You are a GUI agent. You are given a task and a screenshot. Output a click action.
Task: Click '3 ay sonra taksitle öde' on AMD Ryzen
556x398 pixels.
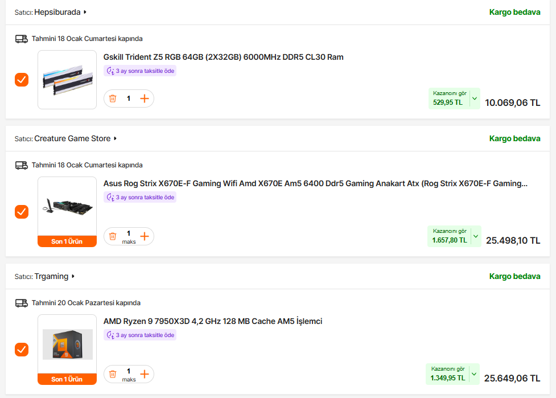coord(140,335)
